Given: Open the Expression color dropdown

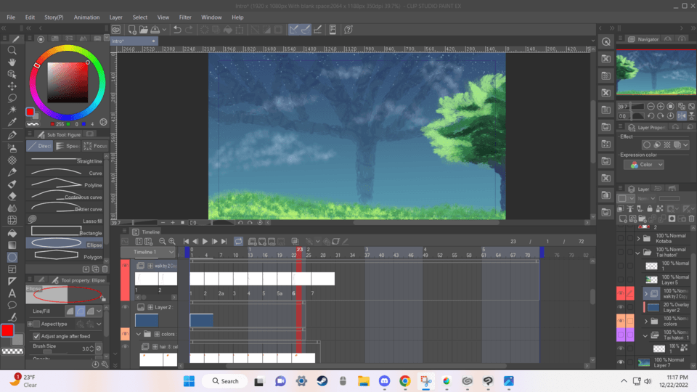Looking at the screenshot, I should [x=643, y=165].
